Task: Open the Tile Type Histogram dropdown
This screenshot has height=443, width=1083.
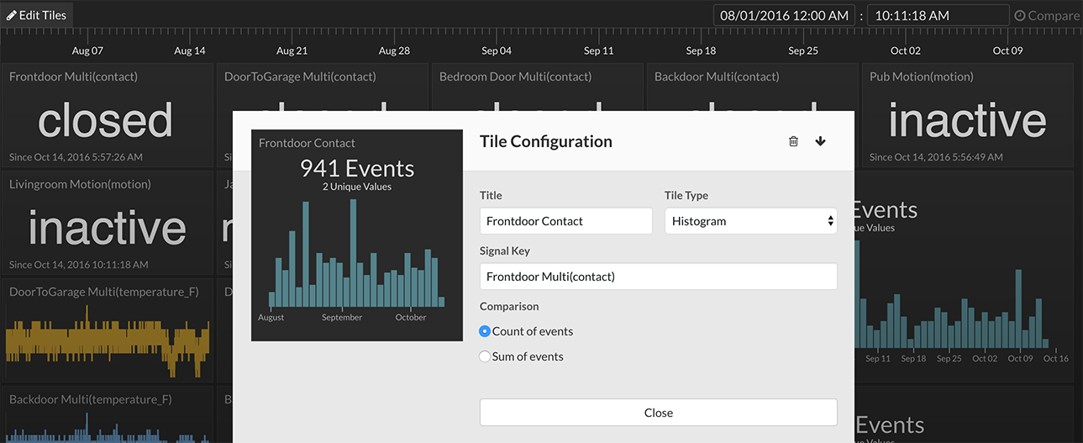Action: (750, 221)
